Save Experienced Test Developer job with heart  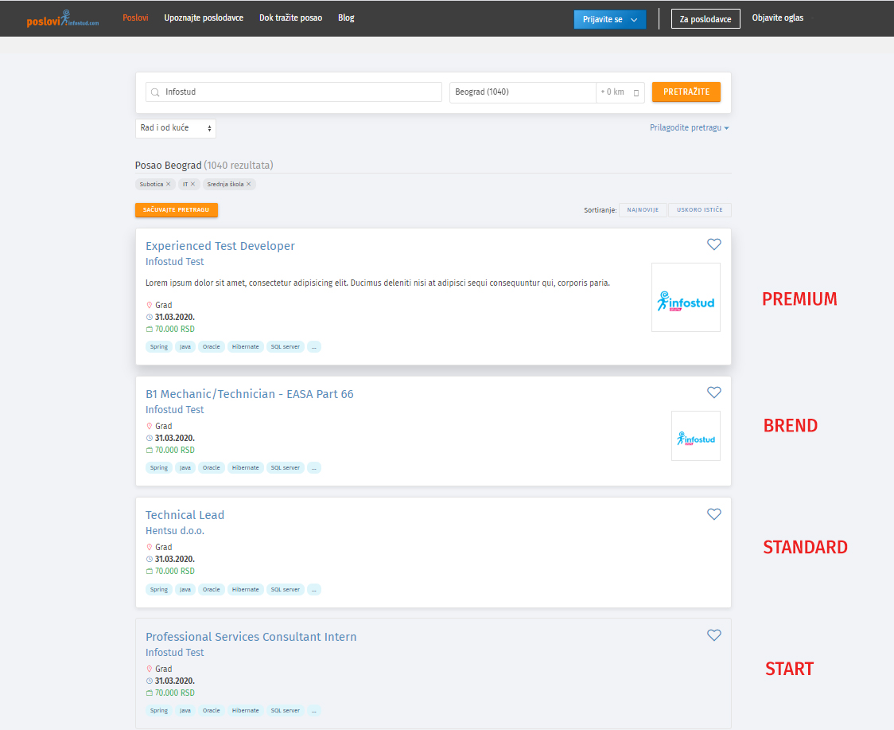point(713,244)
